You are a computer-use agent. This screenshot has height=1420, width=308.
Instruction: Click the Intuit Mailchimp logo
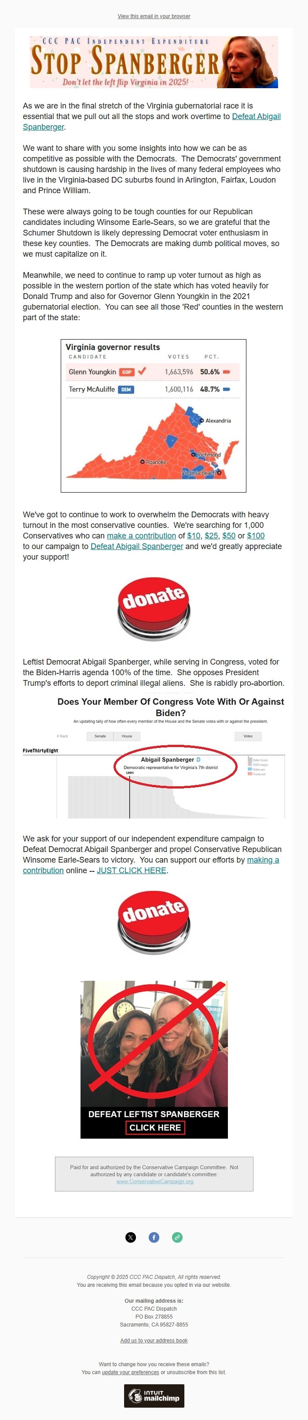click(x=154, y=1396)
